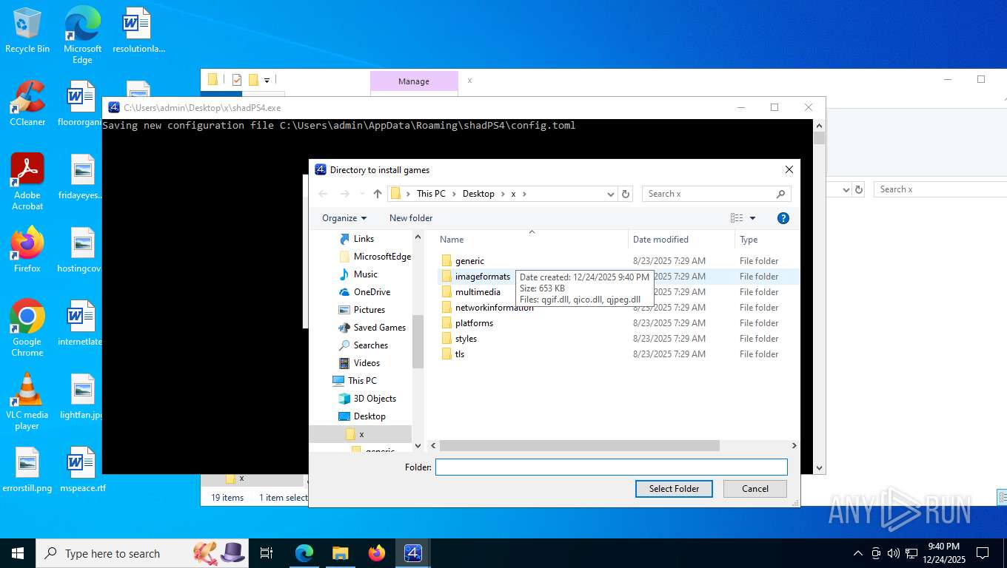Viewport: 1007px width, 568px height.
Task: Launch Firefox desktop shortcut
Action: (27, 250)
